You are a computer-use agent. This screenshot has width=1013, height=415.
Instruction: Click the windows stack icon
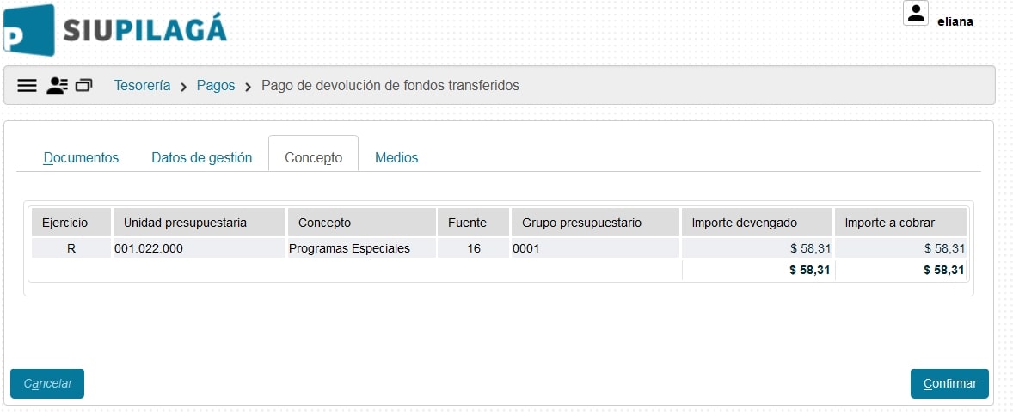[x=83, y=86]
